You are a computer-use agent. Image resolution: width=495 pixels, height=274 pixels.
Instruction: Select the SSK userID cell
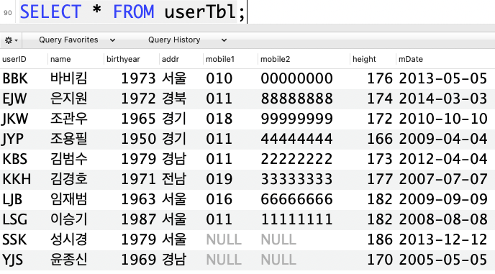tap(14, 240)
